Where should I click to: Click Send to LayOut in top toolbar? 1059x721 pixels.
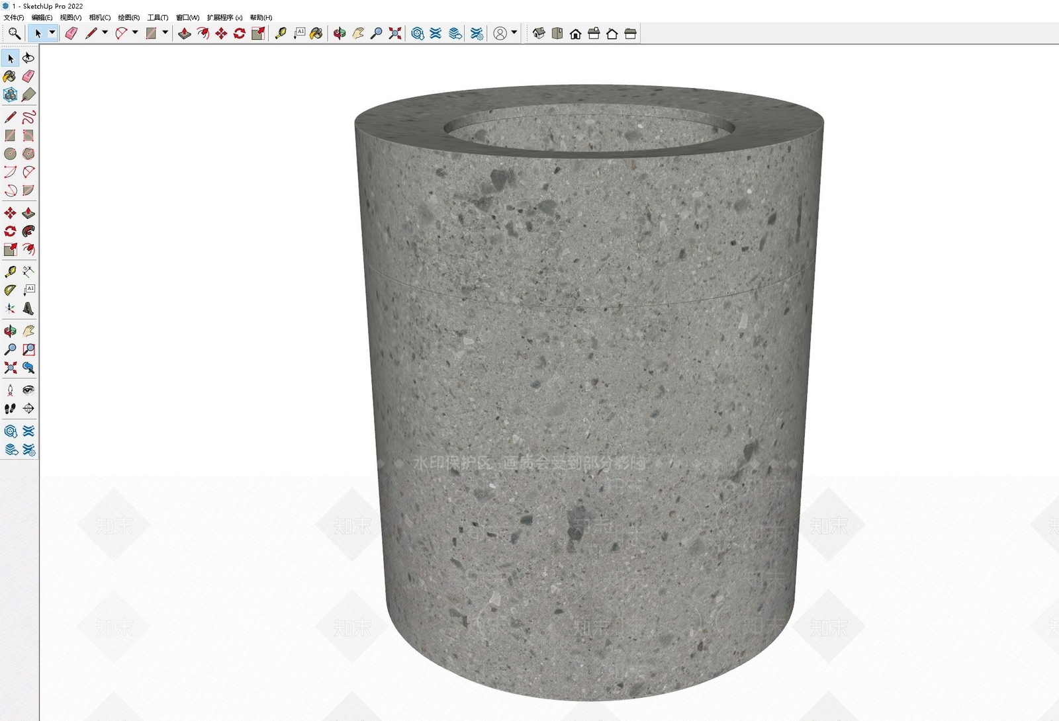coord(455,33)
